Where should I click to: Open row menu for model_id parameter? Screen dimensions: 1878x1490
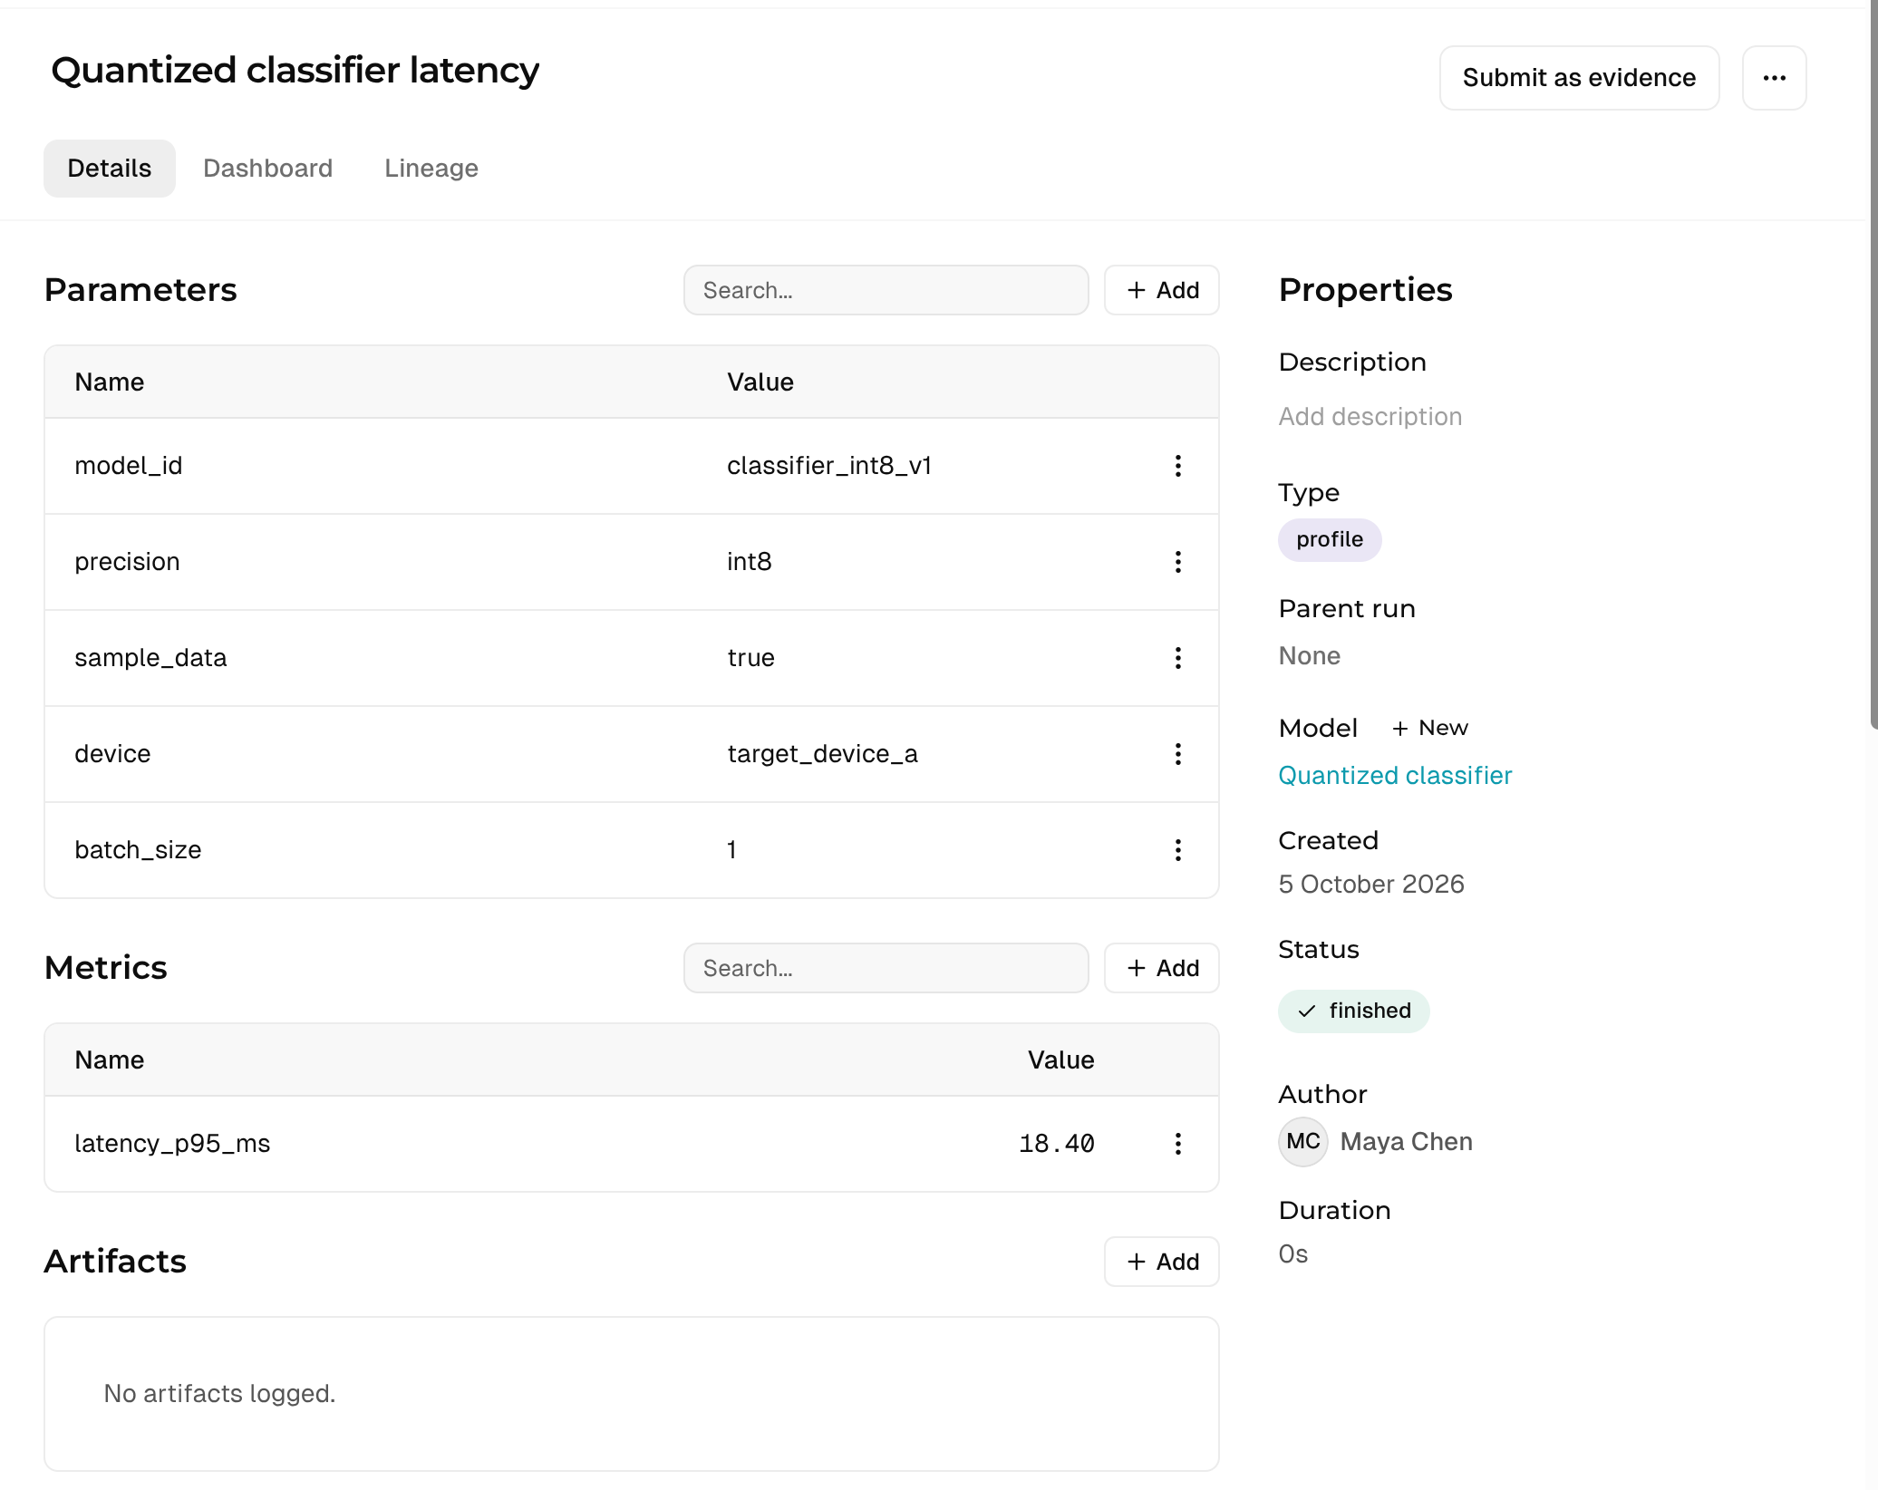coord(1177,466)
